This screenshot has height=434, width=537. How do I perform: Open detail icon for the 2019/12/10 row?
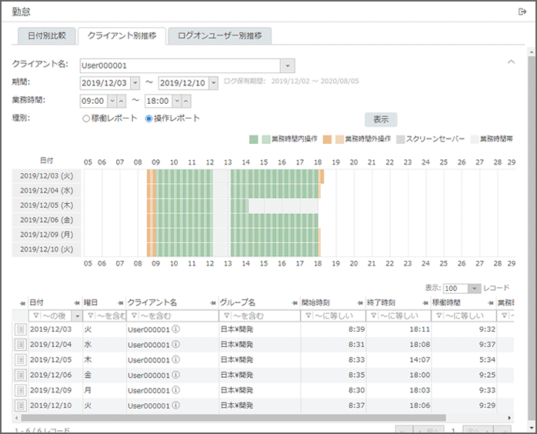pyautogui.click(x=20, y=405)
